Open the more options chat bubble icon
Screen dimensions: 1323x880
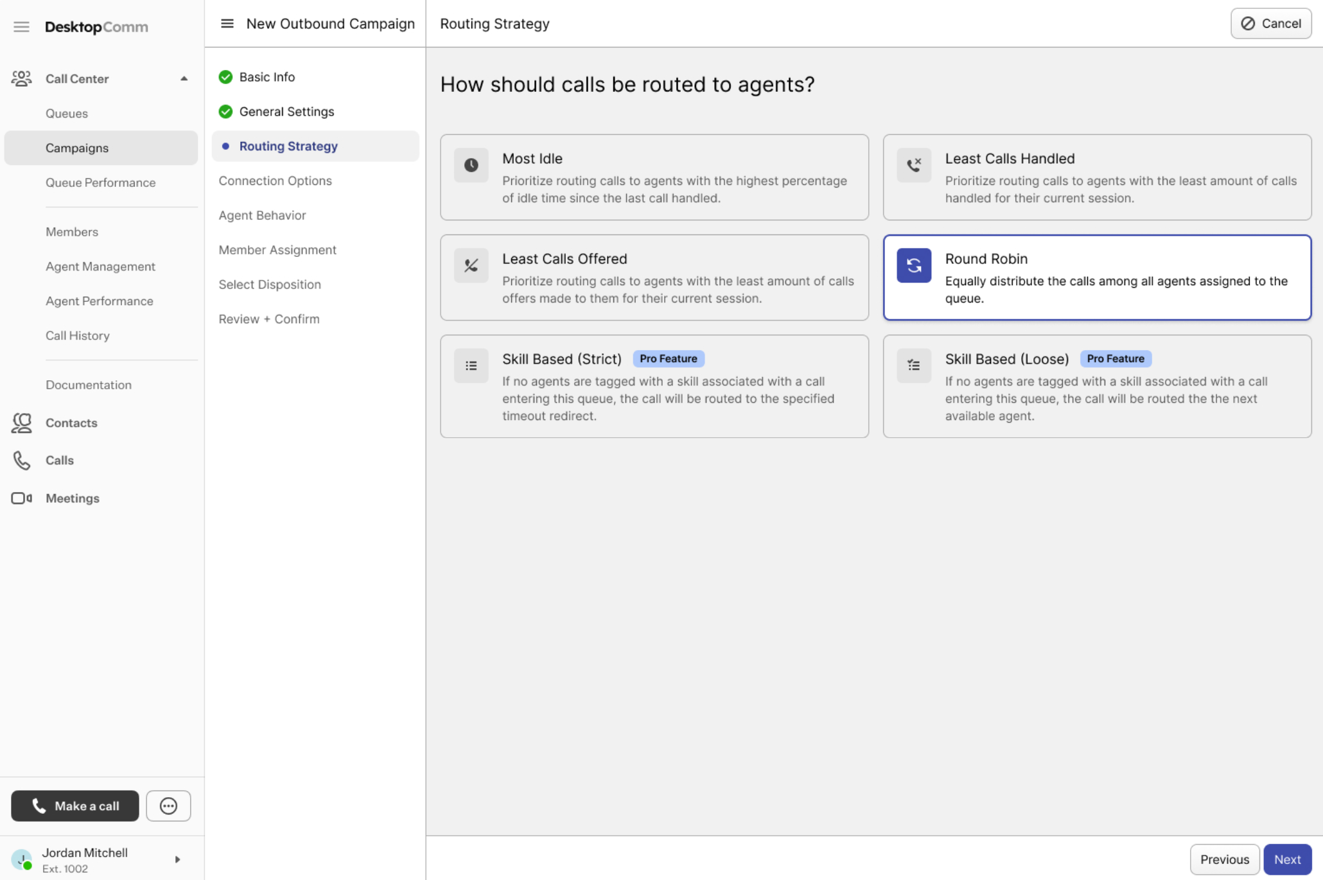(168, 805)
